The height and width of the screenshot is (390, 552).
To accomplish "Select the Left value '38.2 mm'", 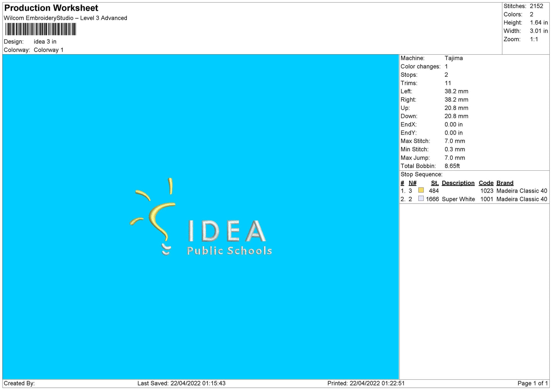I will tap(456, 91).
